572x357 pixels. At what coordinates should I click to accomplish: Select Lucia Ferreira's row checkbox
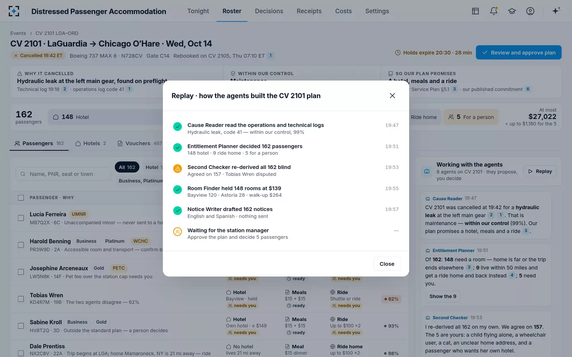coord(21,218)
